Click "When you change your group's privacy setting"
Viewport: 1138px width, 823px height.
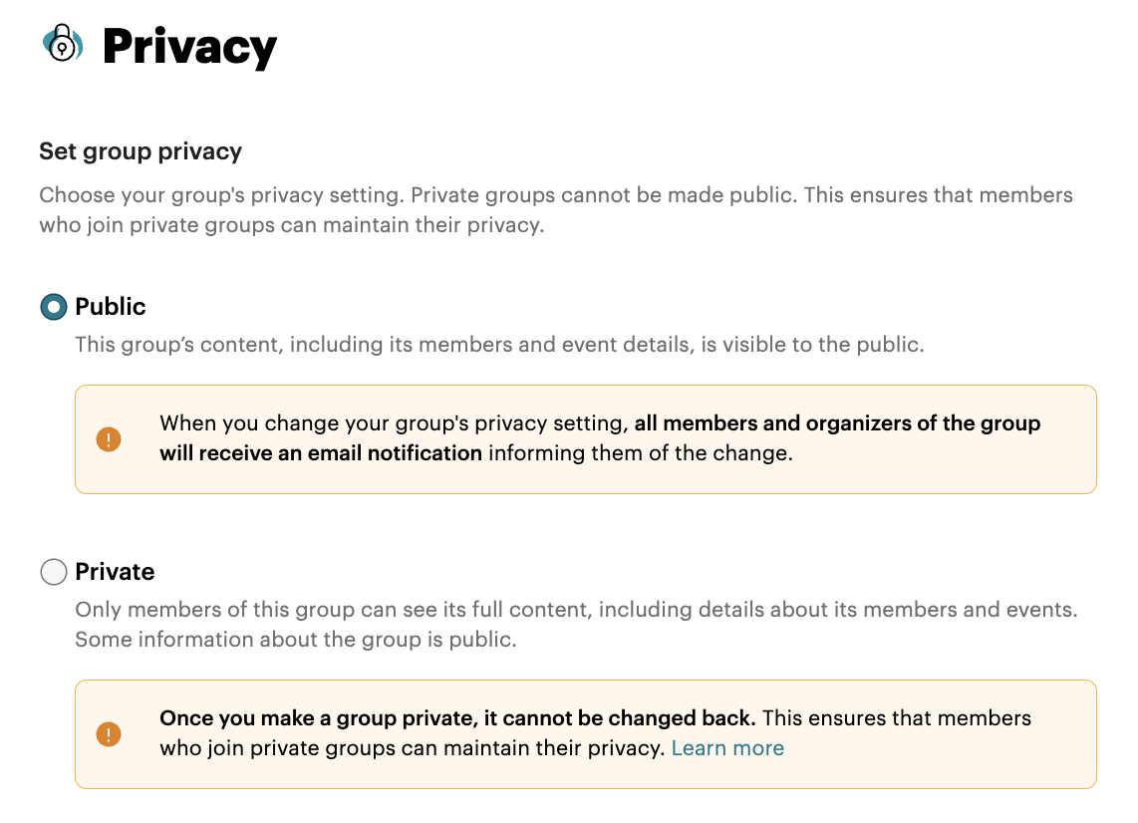pyautogui.click(x=395, y=423)
